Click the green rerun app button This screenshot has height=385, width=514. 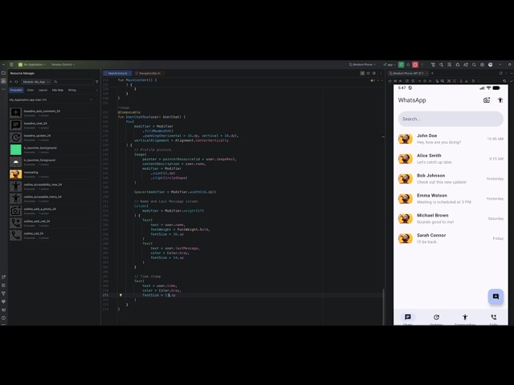[401, 64]
